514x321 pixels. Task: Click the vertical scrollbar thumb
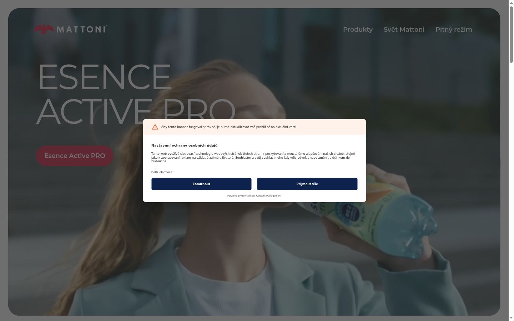511,34
